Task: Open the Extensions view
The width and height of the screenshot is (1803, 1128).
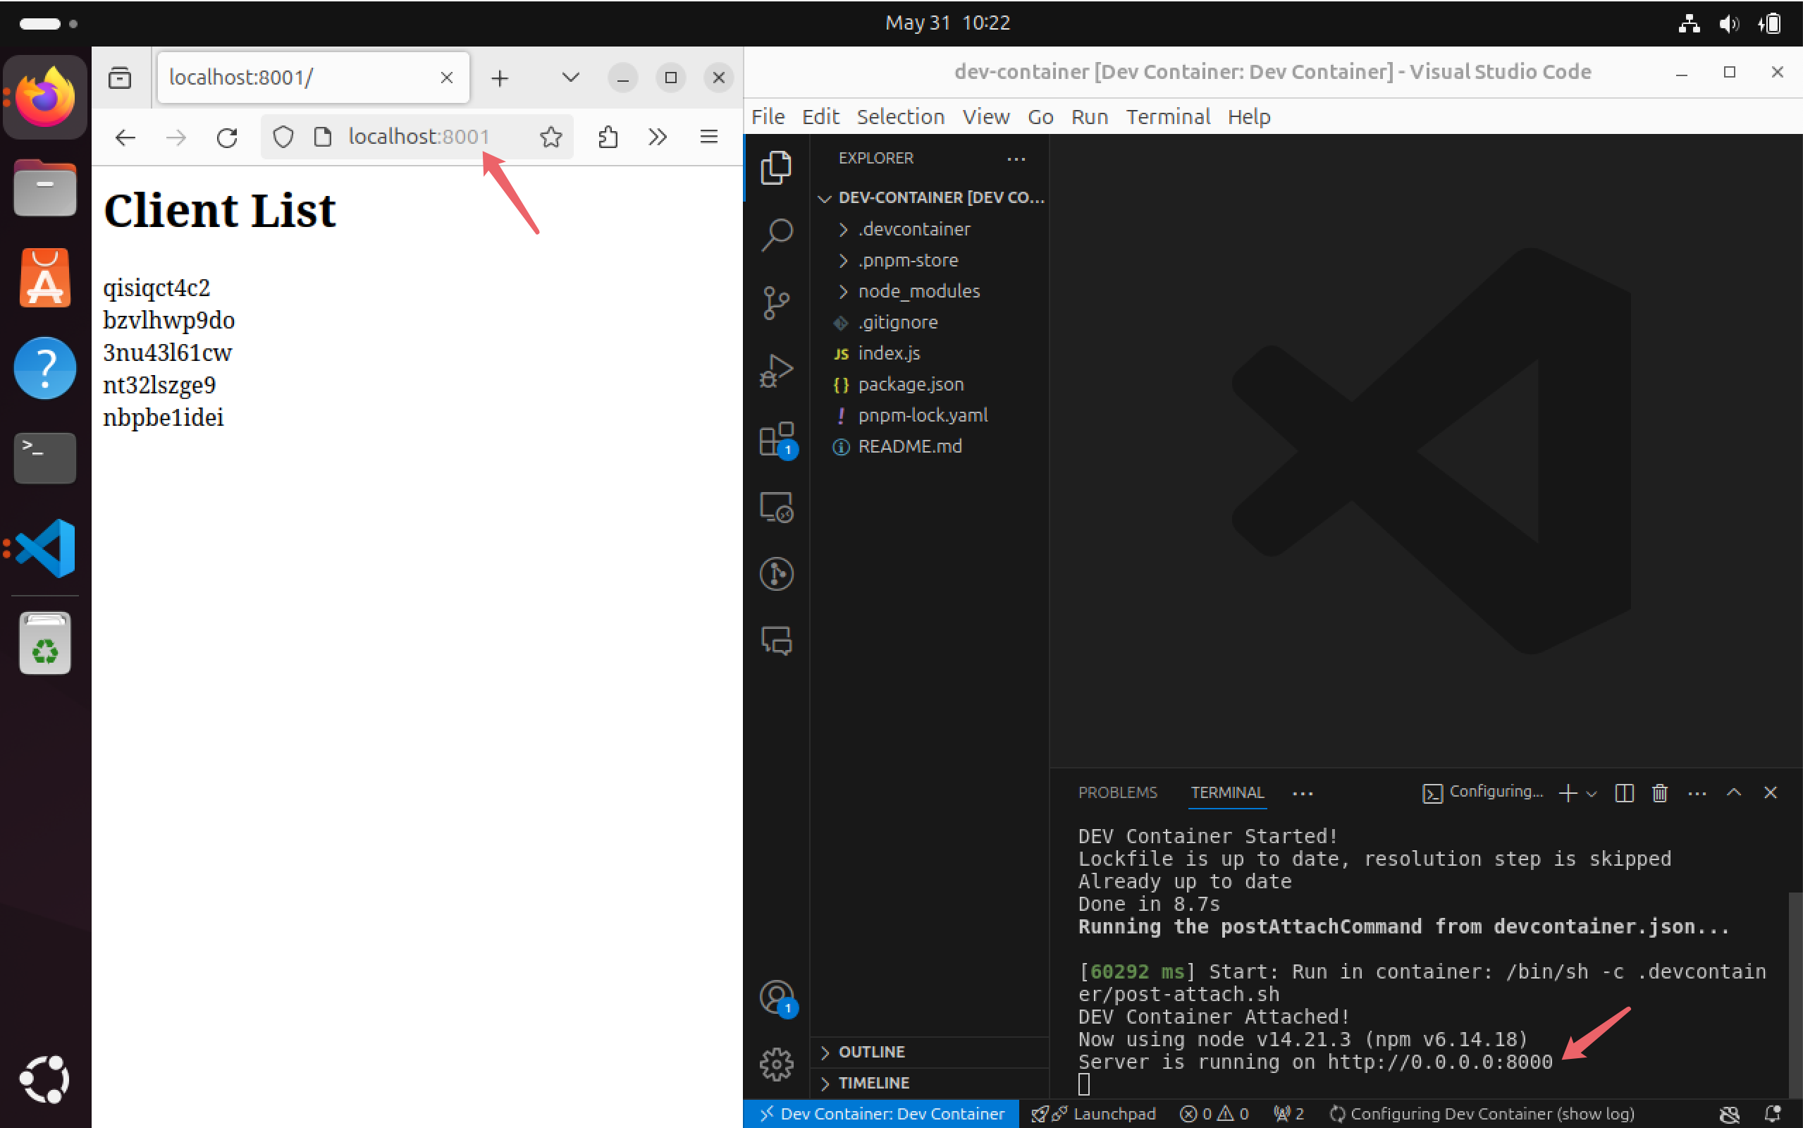Action: pyautogui.click(x=776, y=439)
